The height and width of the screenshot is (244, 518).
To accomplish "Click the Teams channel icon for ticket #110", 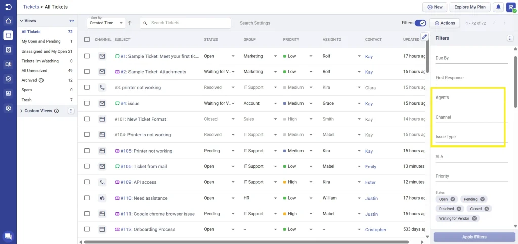I will coord(102,198).
